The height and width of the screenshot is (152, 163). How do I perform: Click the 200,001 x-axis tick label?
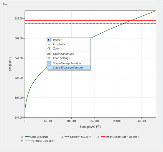pyautogui.click(x=118, y=121)
